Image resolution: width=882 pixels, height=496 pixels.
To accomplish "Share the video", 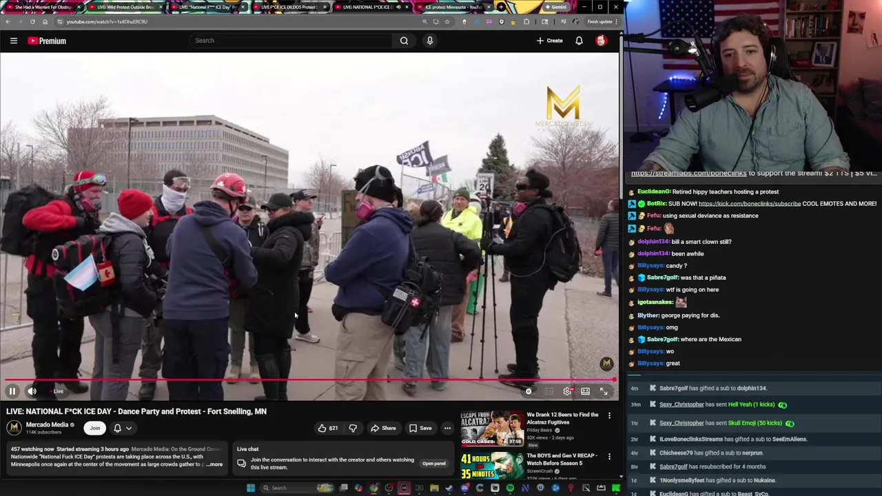I will point(384,428).
